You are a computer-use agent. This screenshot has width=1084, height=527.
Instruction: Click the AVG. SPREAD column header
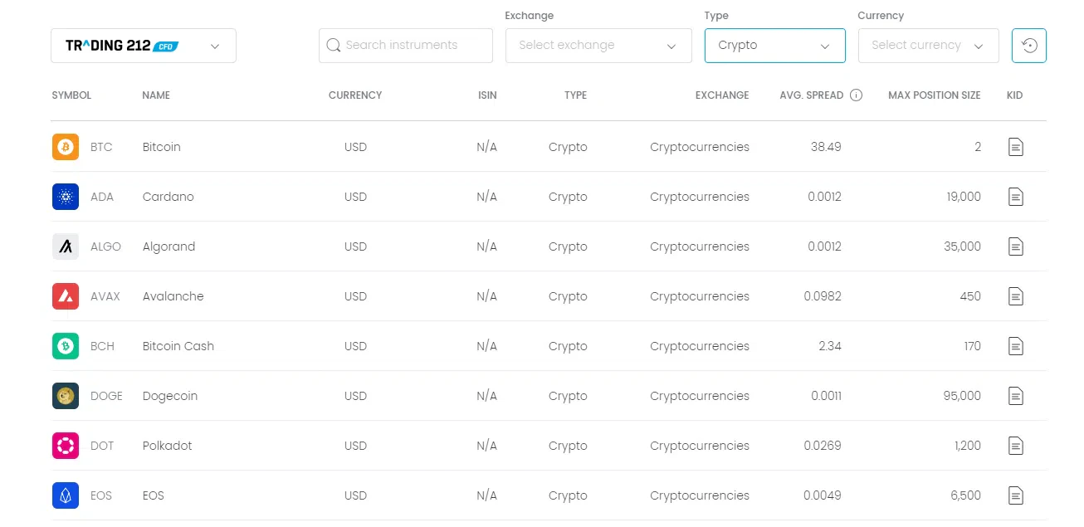pos(811,95)
